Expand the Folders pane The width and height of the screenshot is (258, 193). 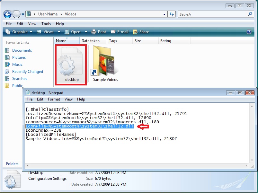(12, 164)
